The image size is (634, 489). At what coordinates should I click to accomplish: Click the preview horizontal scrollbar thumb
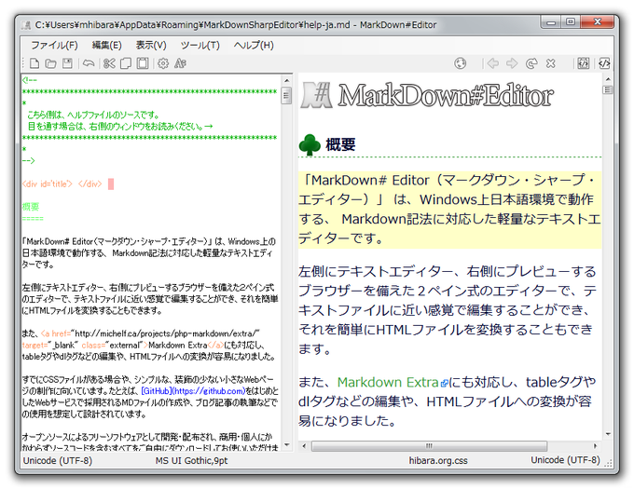tap(430, 446)
